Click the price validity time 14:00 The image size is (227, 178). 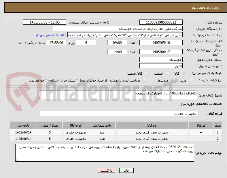[x=117, y=52]
